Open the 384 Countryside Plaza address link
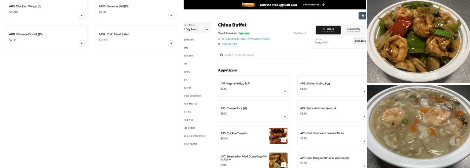The image size is (470, 168). 246,39
